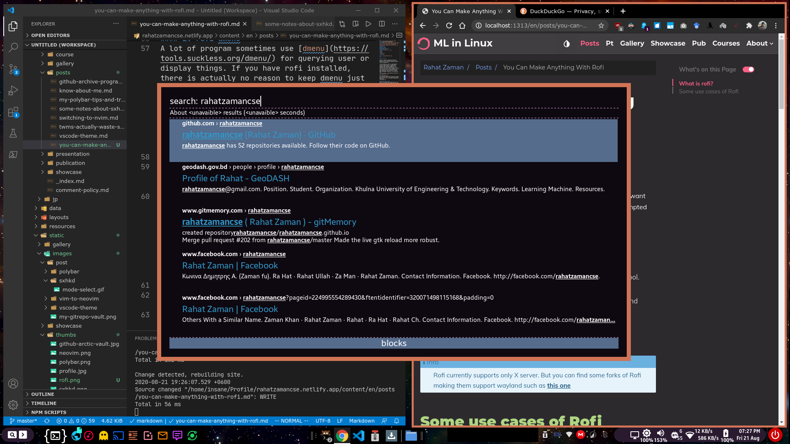The image size is (790, 444).
Task: Expand the presentation folder
Action: point(72,154)
